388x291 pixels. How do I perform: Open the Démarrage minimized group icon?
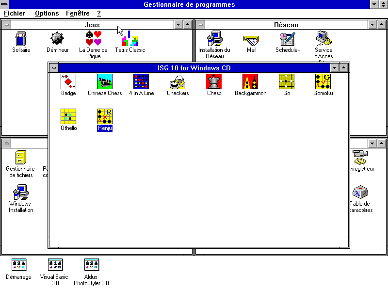19,265
